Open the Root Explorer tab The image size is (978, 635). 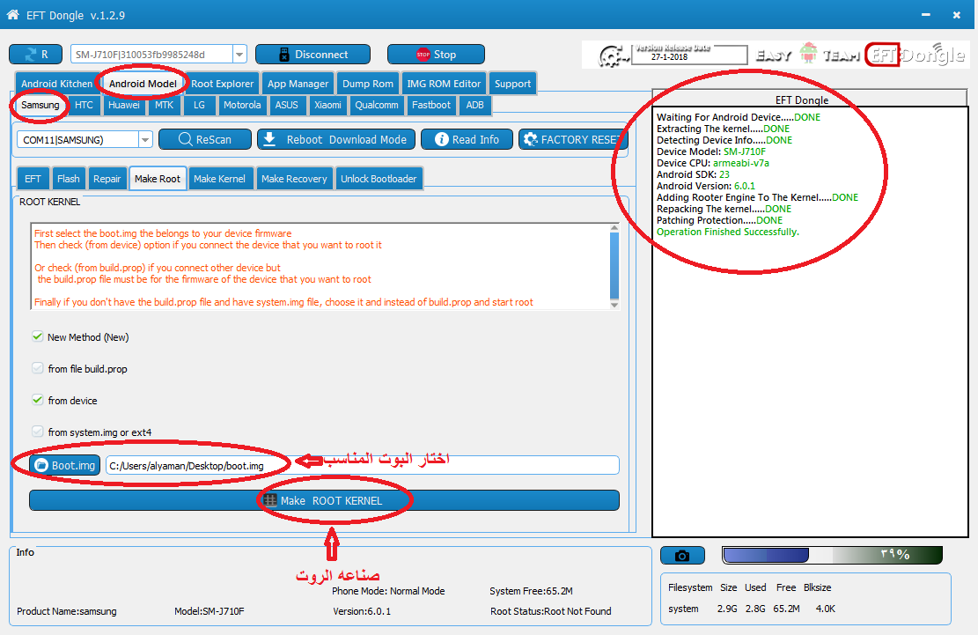222,84
